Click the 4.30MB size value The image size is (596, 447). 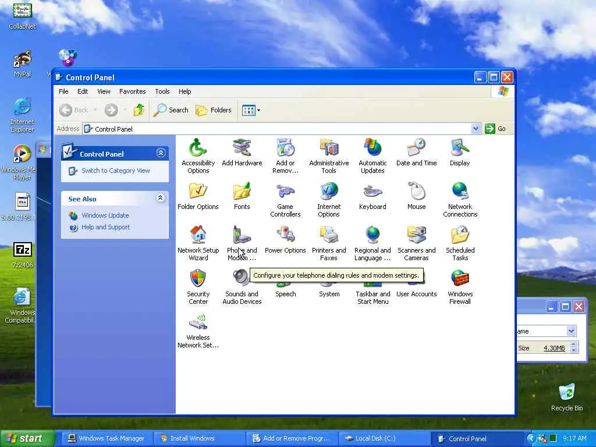pyautogui.click(x=554, y=348)
